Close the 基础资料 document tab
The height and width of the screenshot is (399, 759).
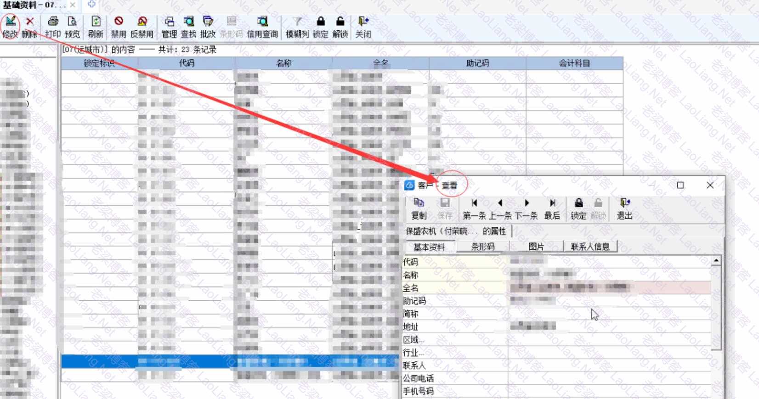(73, 5)
